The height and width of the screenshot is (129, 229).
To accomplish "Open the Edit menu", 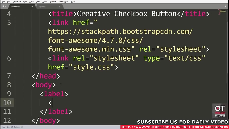I will (x=9, y=2).
